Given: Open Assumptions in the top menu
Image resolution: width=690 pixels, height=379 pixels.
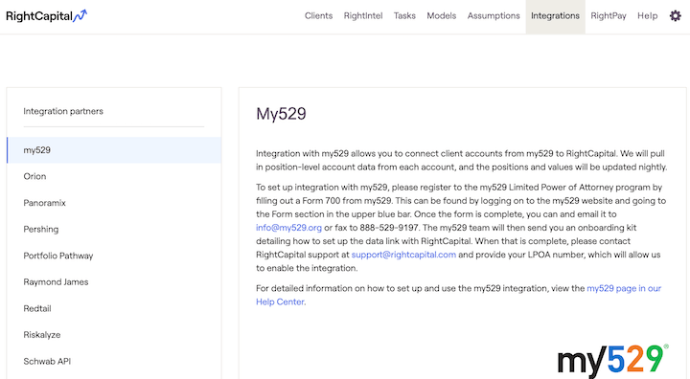Looking at the screenshot, I should 494,16.
